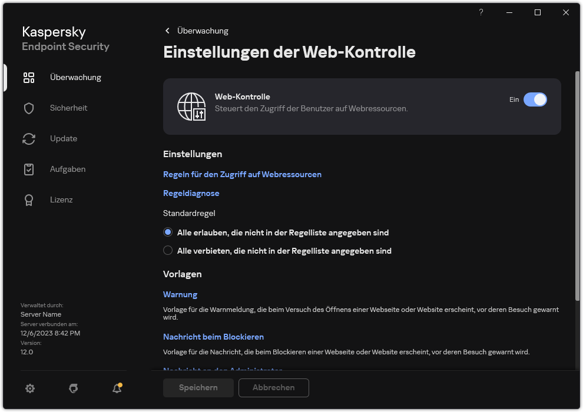Open the help question mark
The height and width of the screenshot is (412, 583).
481,12
